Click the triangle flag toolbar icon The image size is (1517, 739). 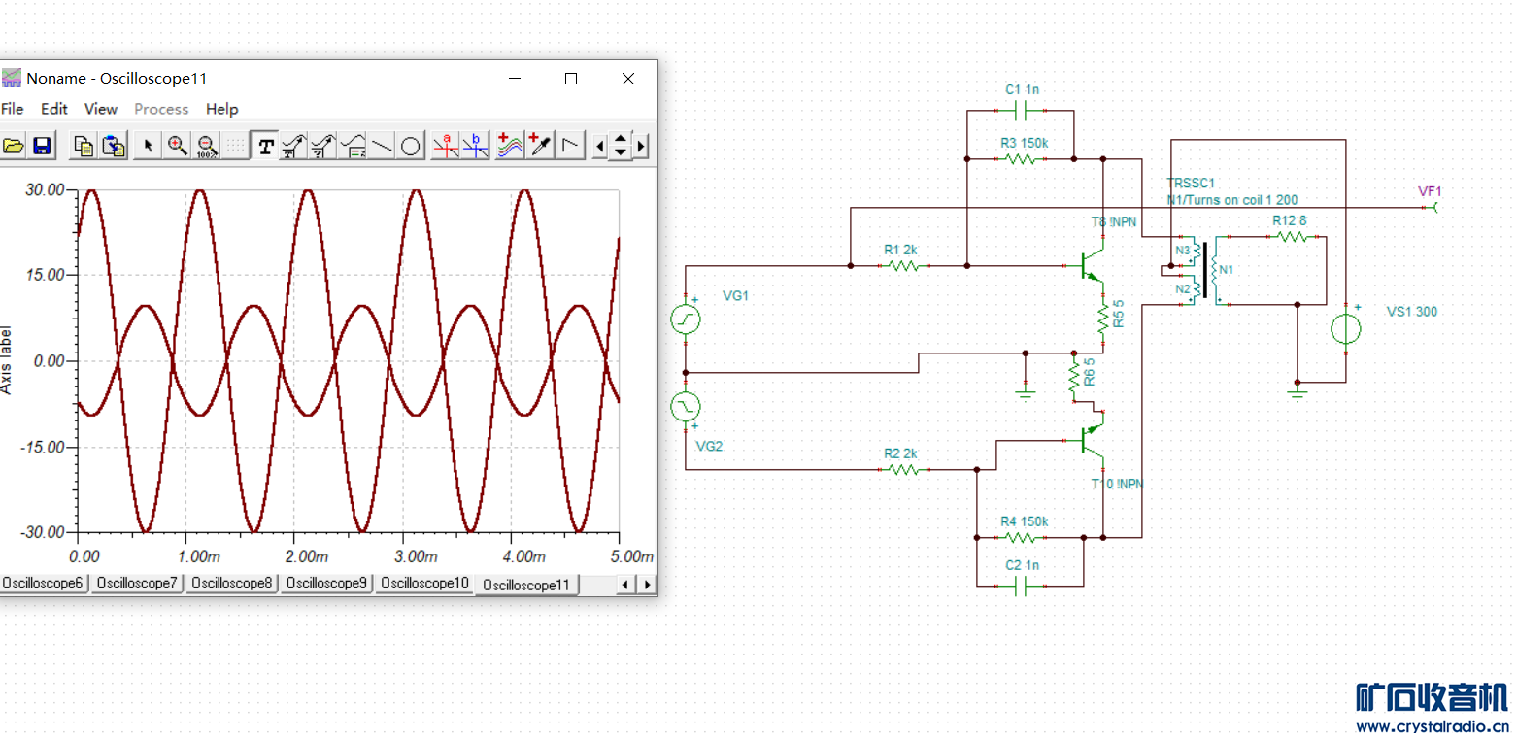[x=570, y=146]
